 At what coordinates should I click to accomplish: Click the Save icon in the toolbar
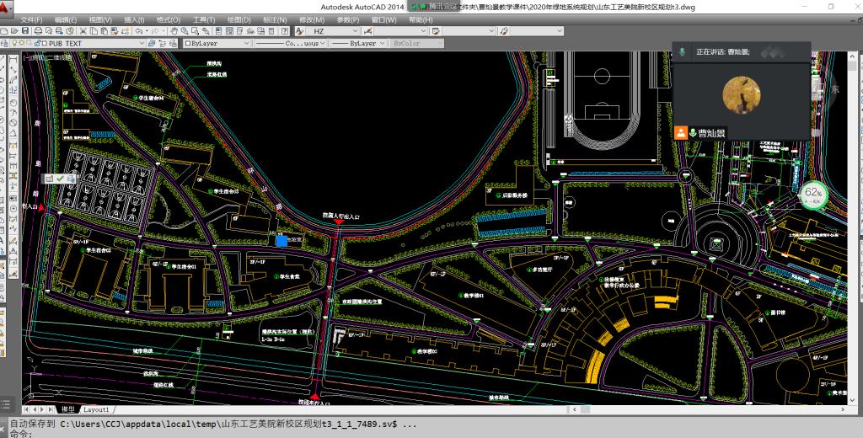click(25, 31)
